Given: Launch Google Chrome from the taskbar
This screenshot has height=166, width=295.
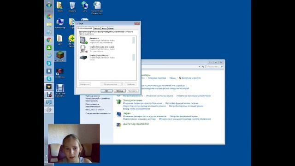Looking at the screenshot, I should click(x=49, y=40).
